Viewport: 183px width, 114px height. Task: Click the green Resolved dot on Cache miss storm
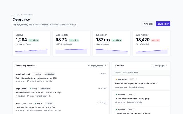pos(116,95)
